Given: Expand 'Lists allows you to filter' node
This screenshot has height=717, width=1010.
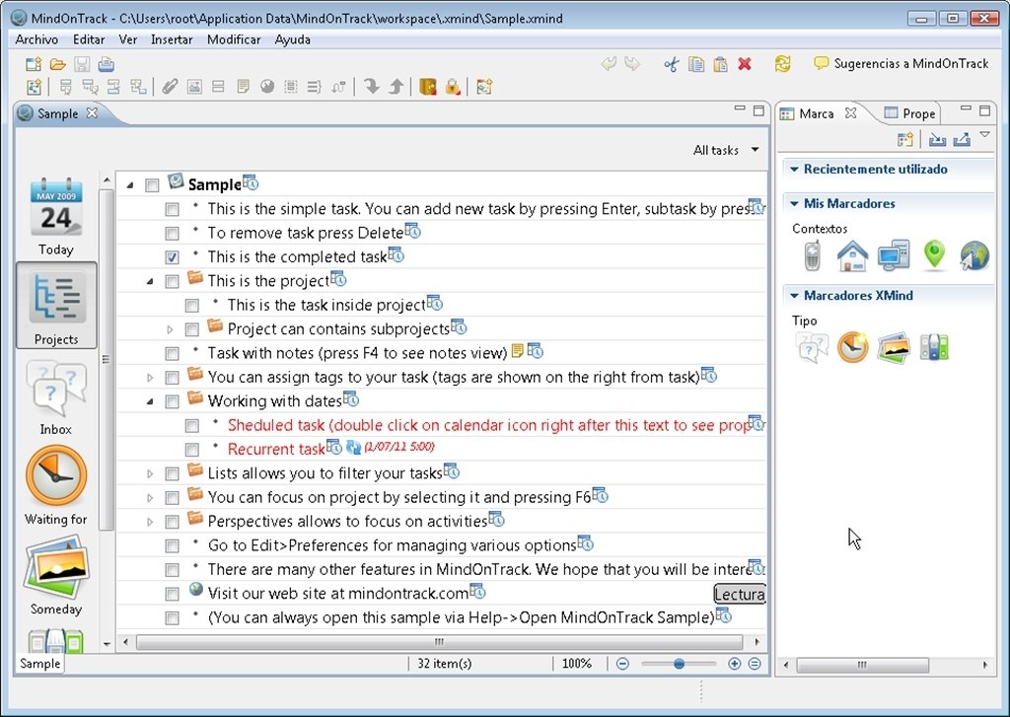Looking at the screenshot, I should coord(150,474).
